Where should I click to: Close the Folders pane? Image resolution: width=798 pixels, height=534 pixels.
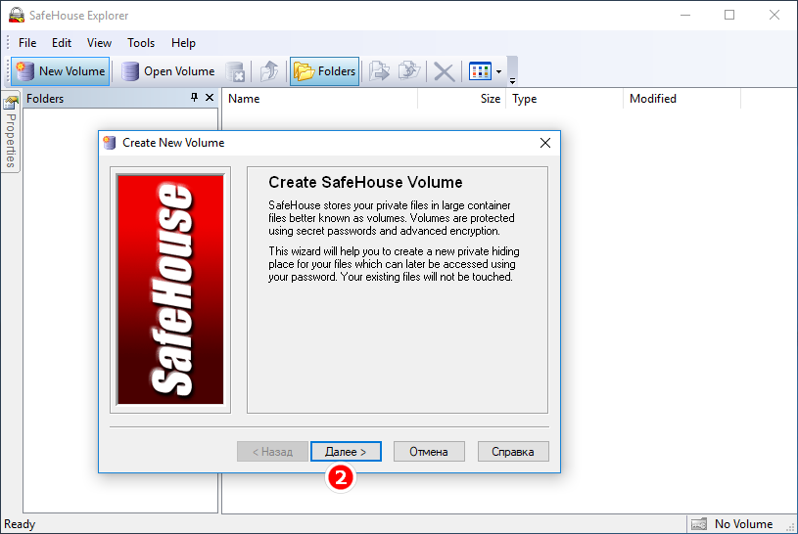210,97
